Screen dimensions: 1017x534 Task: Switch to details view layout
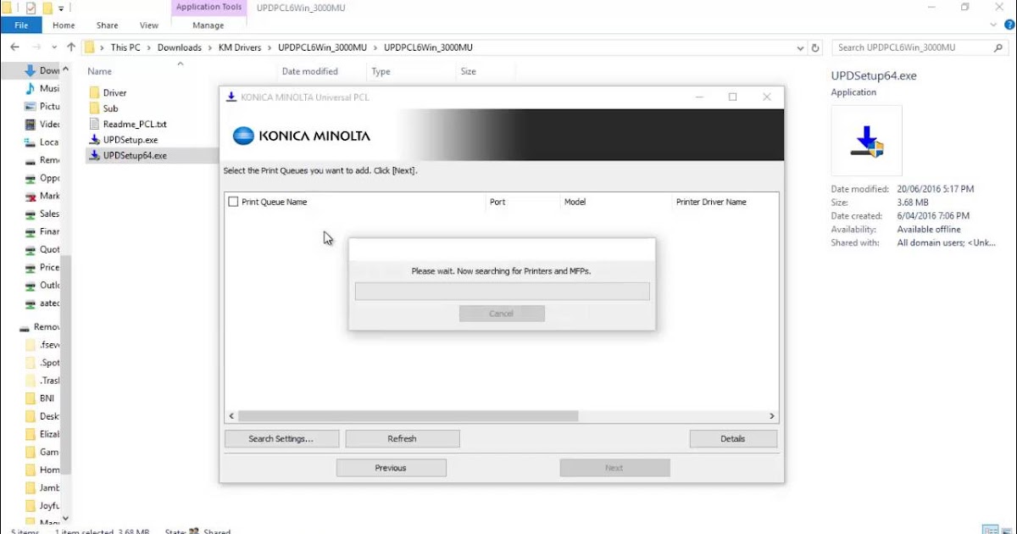point(991,530)
